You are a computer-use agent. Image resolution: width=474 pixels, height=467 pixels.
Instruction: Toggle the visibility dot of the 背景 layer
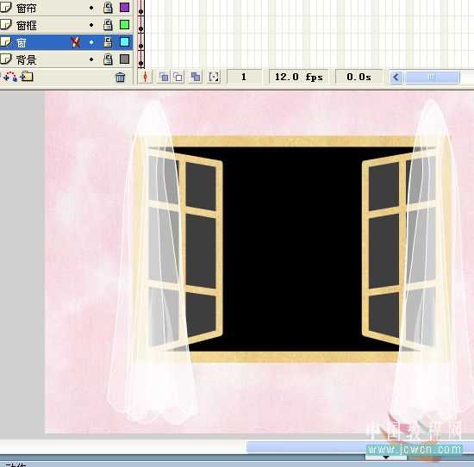91,59
